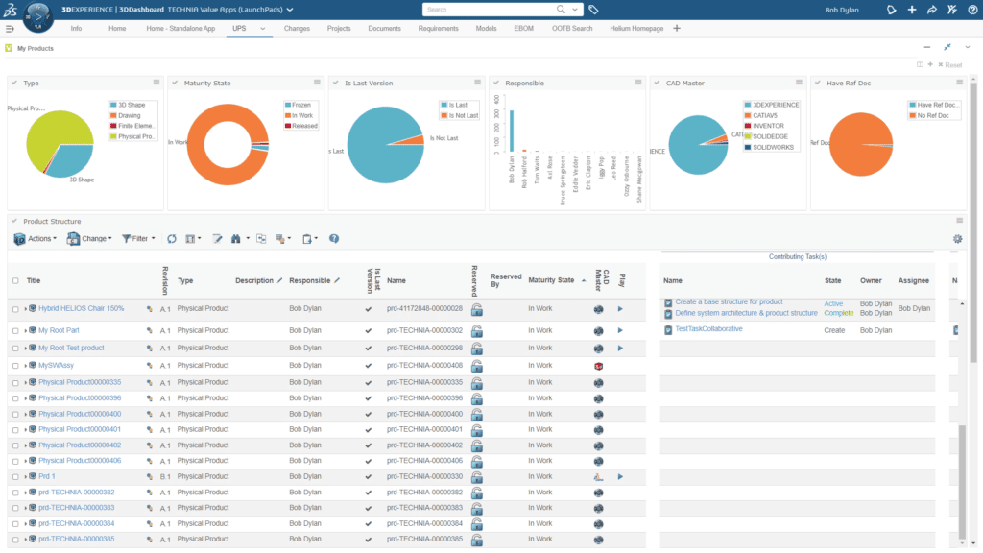Expand the My Root Test product row
Viewport: 983px width, 553px height.
click(x=26, y=348)
